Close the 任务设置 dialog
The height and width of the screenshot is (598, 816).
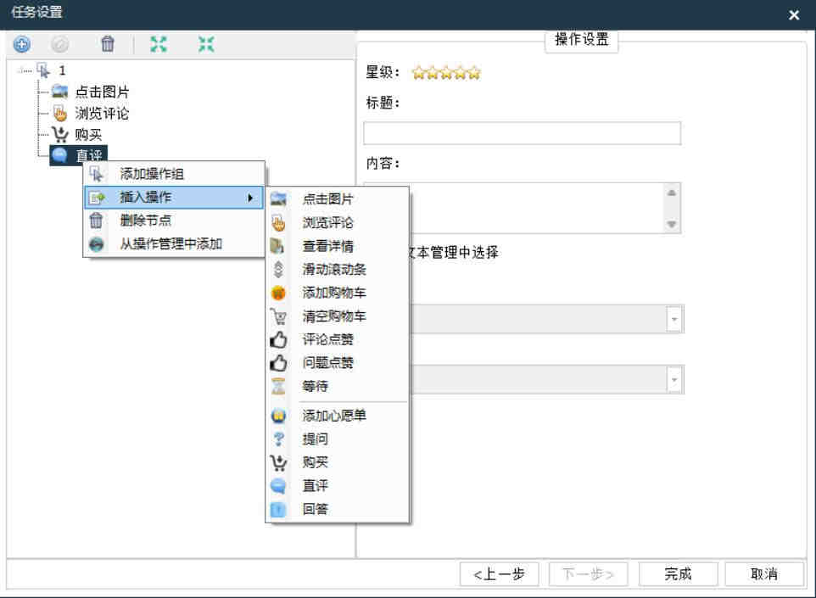[794, 15]
